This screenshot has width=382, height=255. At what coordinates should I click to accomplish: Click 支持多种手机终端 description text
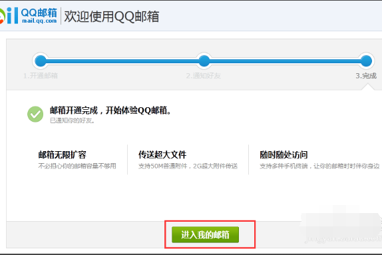point(319,166)
